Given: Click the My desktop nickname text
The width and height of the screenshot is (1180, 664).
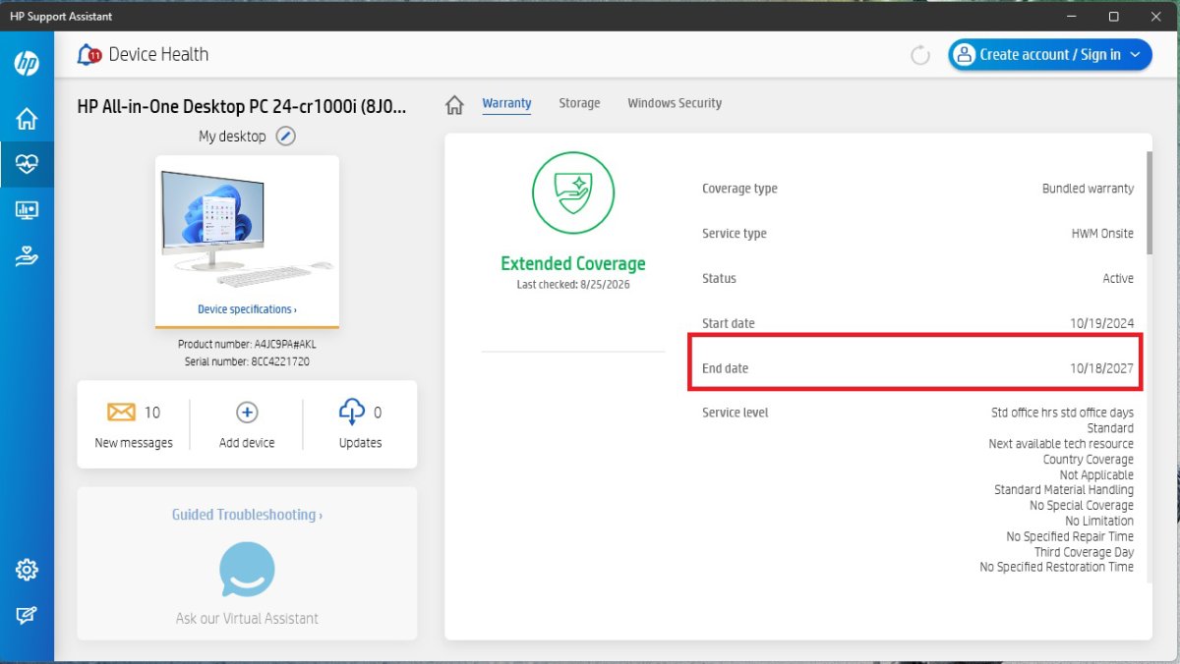Looking at the screenshot, I should click(232, 137).
